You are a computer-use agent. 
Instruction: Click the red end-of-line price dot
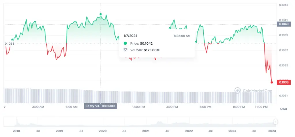[272, 82]
